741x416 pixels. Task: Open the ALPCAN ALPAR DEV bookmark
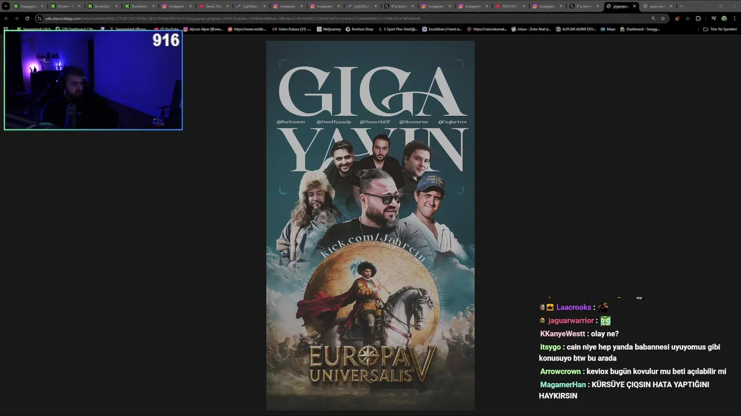pyautogui.click(x=576, y=29)
